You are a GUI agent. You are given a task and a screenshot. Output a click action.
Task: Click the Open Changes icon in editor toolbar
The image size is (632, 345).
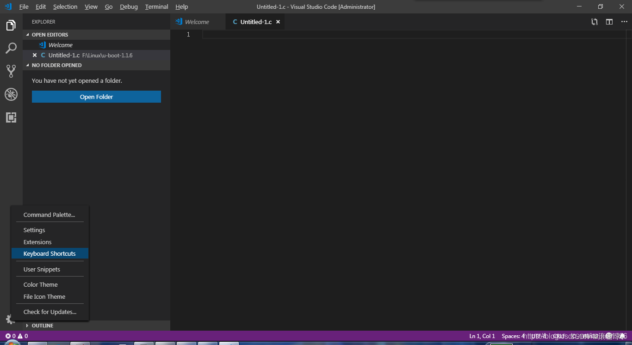(x=595, y=22)
